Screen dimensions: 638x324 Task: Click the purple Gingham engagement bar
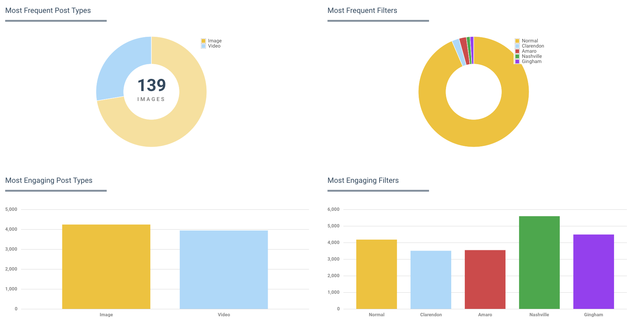pyautogui.click(x=594, y=272)
